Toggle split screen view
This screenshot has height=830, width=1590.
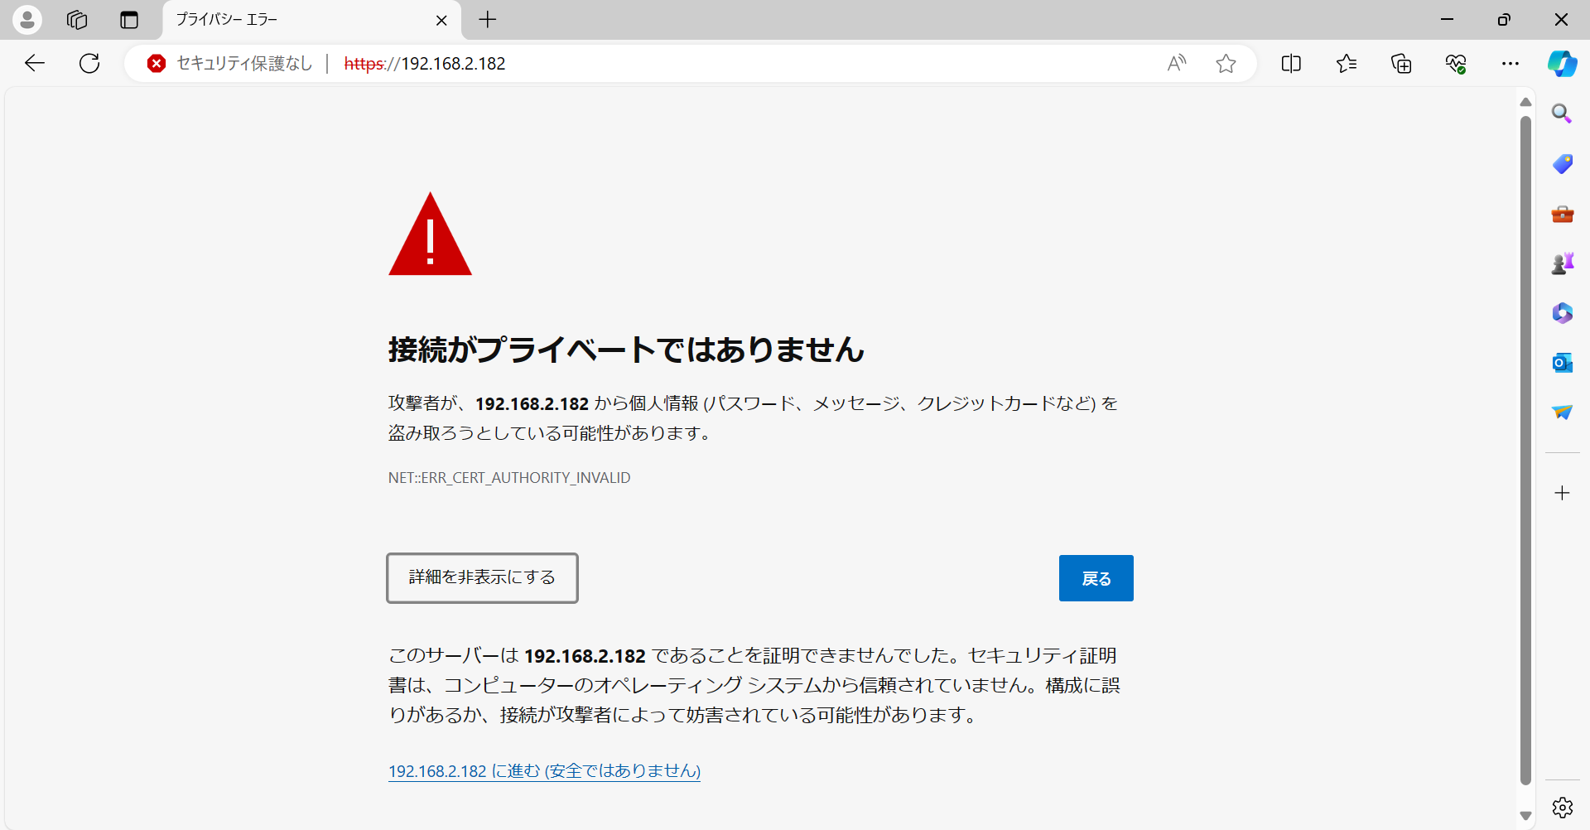(x=1292, y=64)
